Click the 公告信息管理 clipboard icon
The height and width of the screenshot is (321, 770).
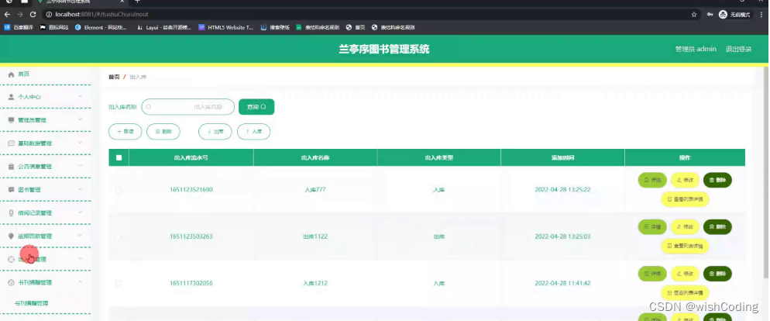[x=12, y=167]
